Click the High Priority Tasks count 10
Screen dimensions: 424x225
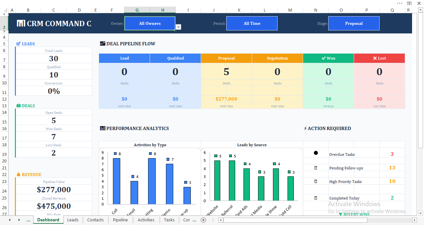pyautogui.click(x=392, y=181)
